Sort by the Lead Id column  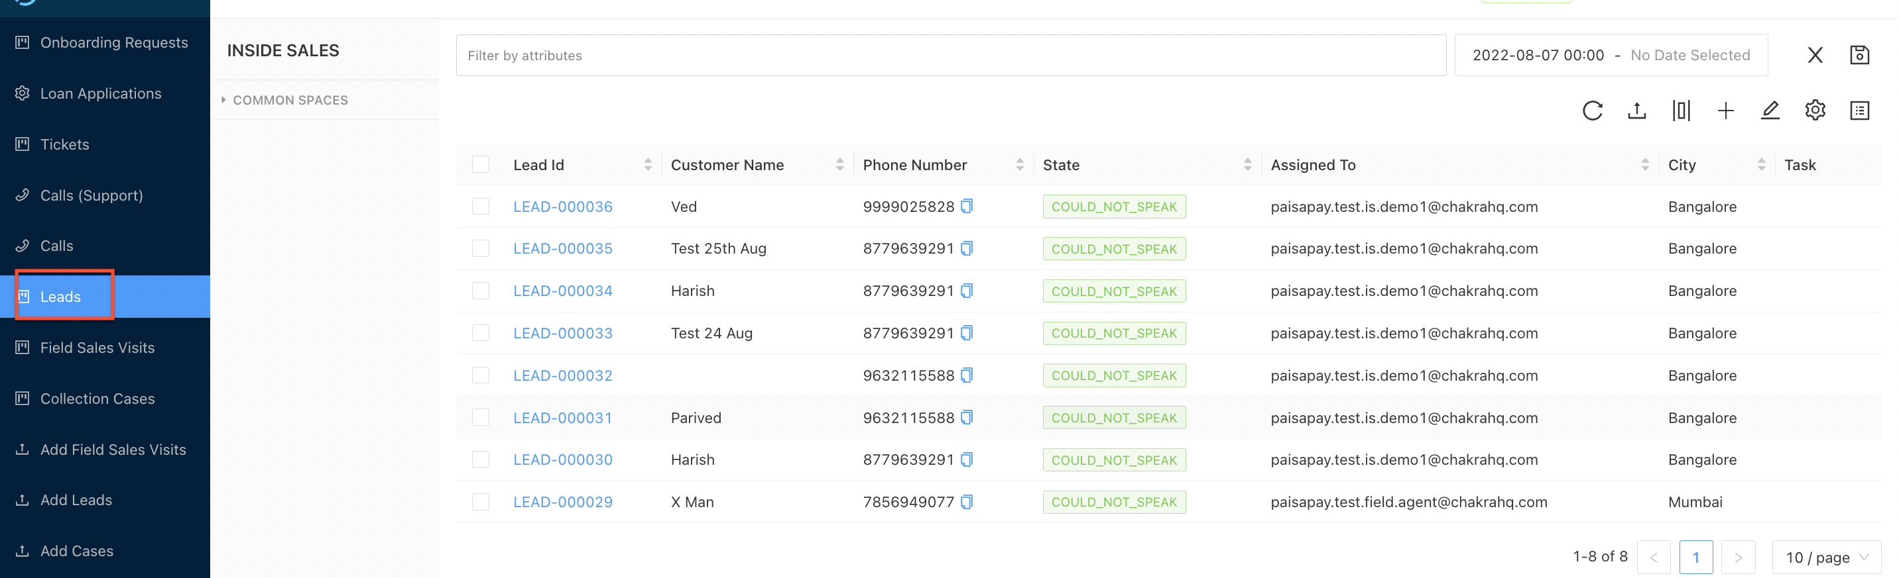[x=647, y=164]
